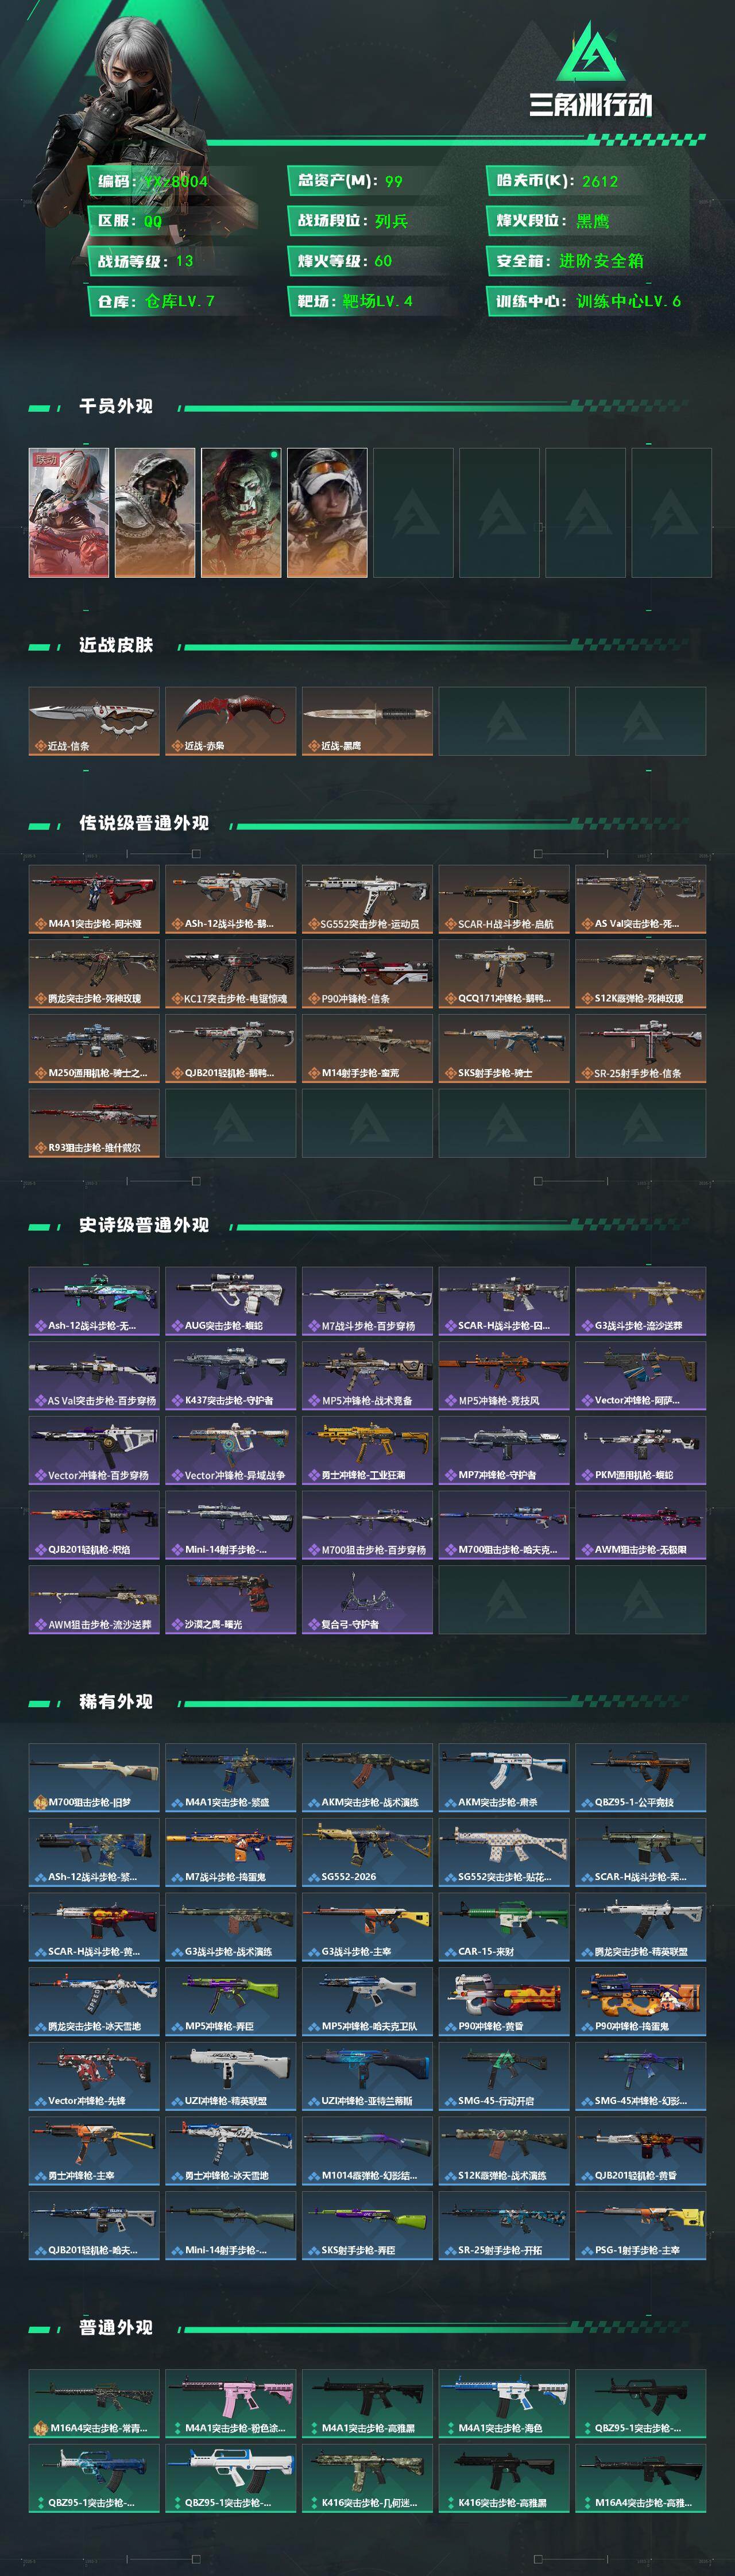Click the 干员外观 section header
Screen dimensions: 735x2576
click(x=116, y=406)
